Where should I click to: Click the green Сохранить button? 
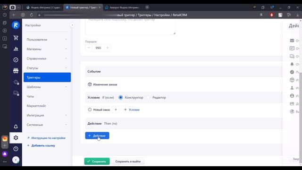97,161
